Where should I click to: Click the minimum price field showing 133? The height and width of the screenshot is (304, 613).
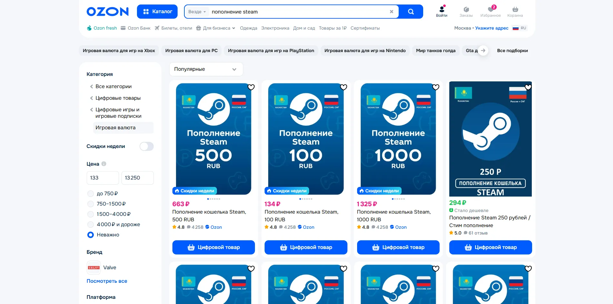point(102,178)
